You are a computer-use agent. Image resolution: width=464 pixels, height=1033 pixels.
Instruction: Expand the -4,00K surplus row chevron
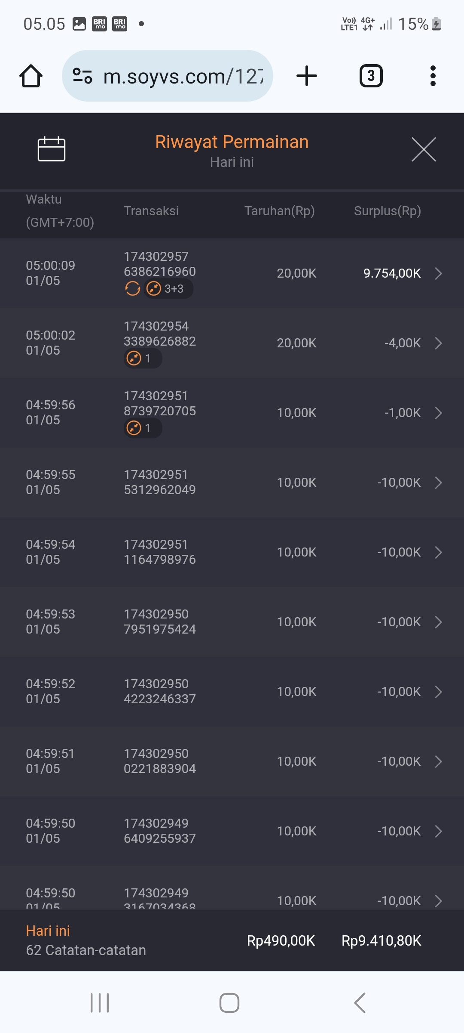438,343
